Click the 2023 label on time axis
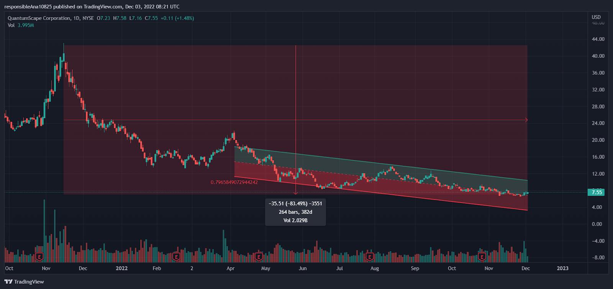This screenshot has height=289, width=613. coord(562,268)
